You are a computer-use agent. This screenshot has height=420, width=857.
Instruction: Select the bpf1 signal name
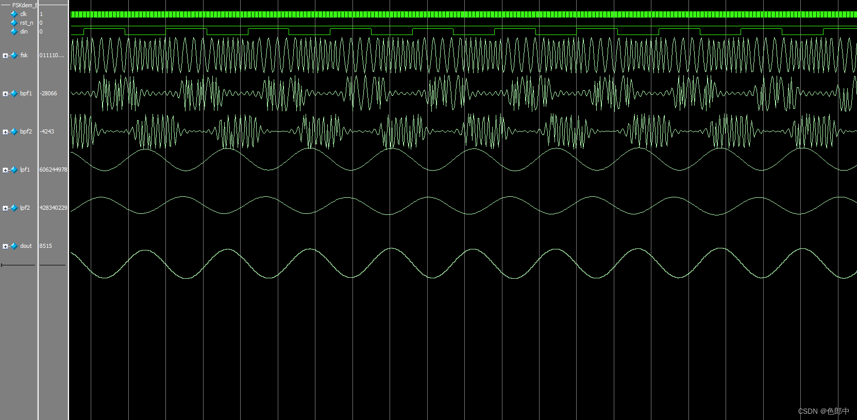(x=26, y=93)
